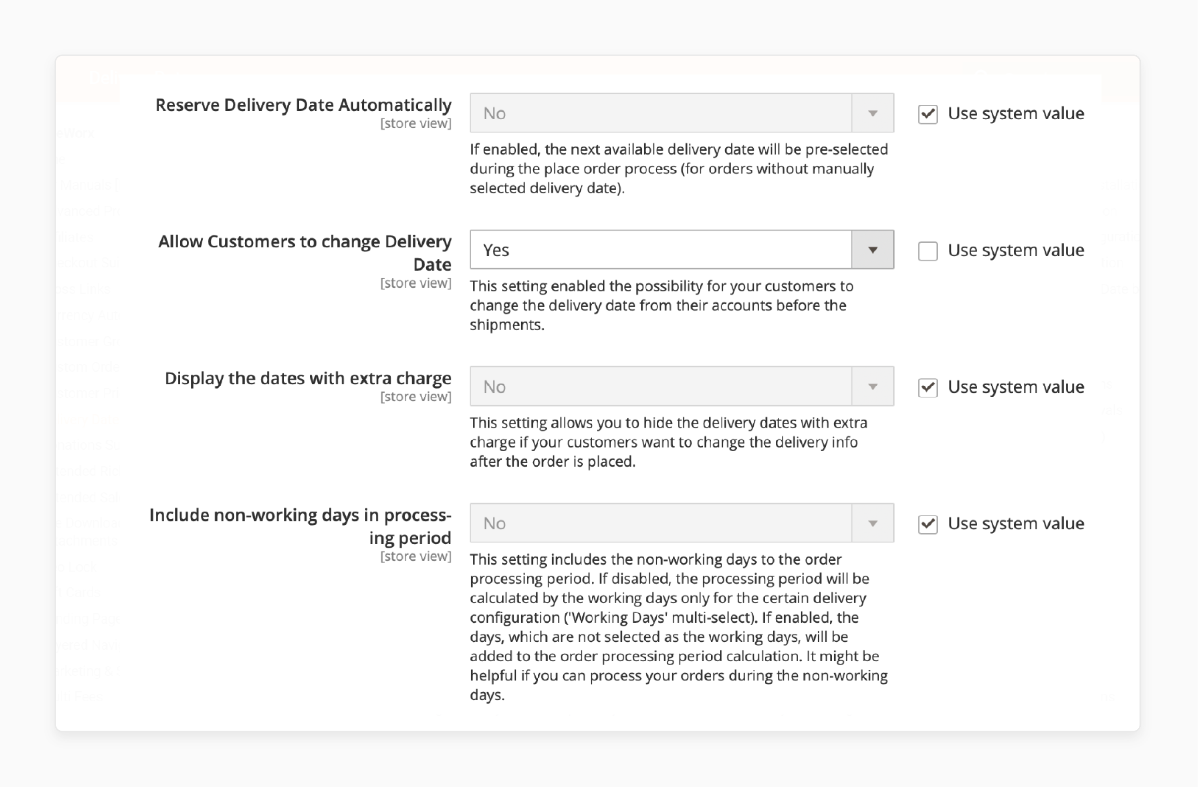Open the Display the dates with extra charge dropdown

coord(682,387)
